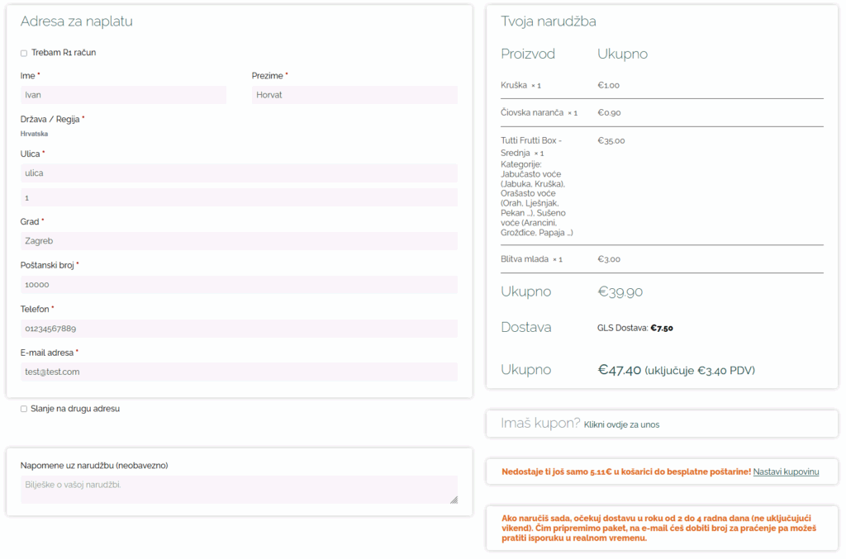Click the Tutti Frutti Box product name
Screen dimensions: 846x559
(531, 146)
